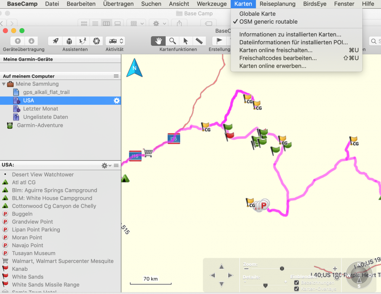The height and width of the screenshot is (294, 381).
Task: Open map overlay gear settings
Action: (337, 278)
